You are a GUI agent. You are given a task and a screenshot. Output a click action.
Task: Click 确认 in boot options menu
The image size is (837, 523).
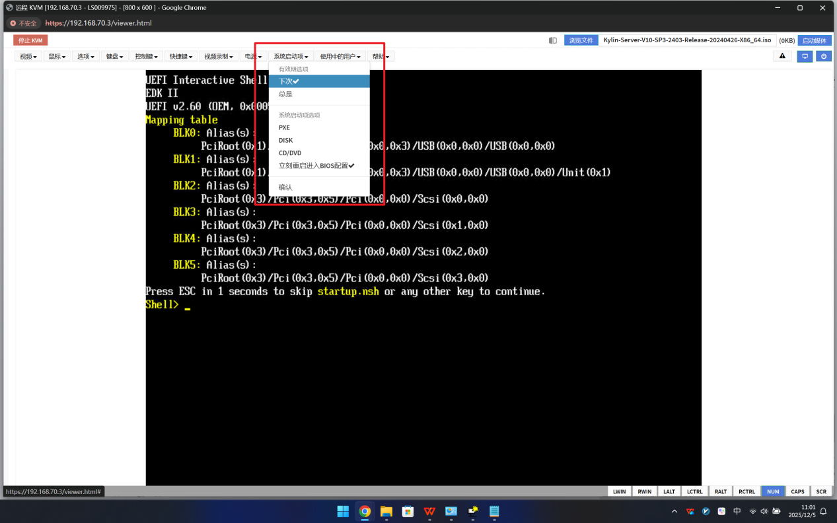tap(319, 187)
